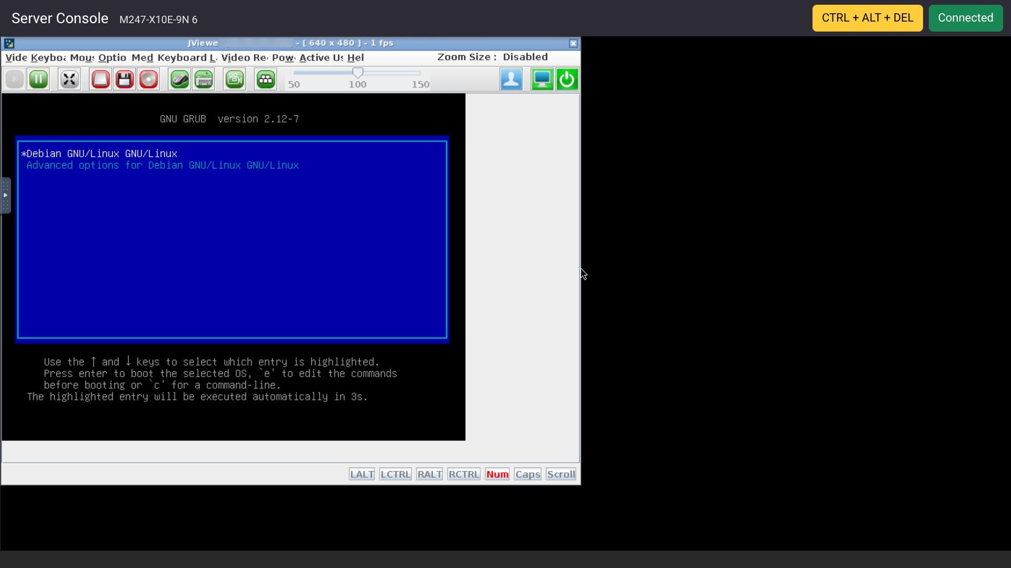Viewport: 1011px width, 568px height.
Task: Click the JViewer window title bar text
Action: (290, 43)
